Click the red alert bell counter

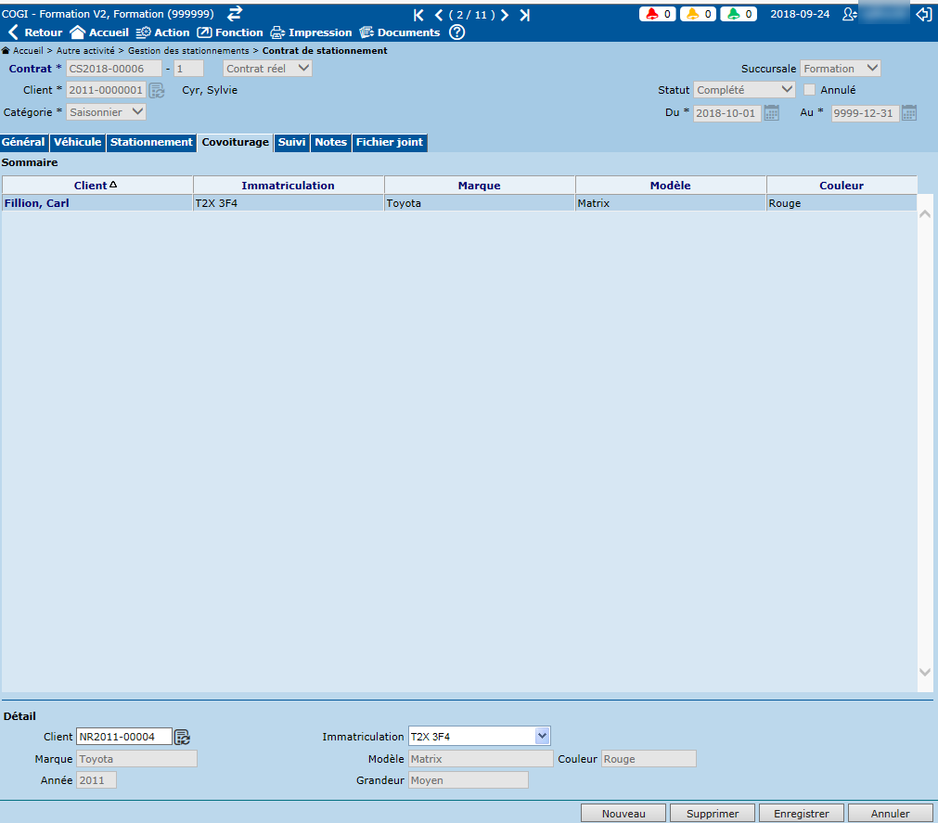[x=658, y=14]
